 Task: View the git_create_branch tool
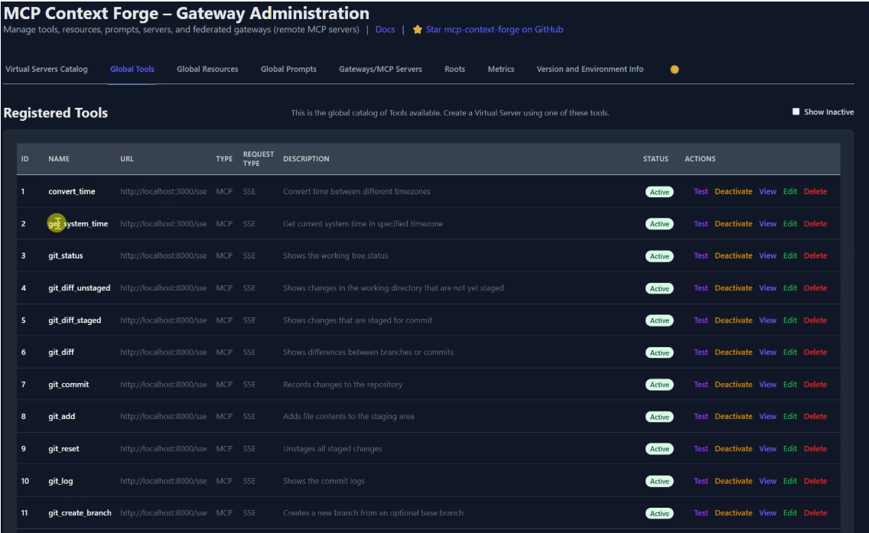tap(767, 512)
